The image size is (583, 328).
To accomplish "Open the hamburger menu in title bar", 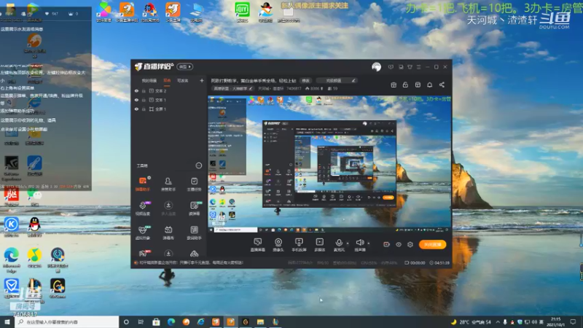I will pyautogui.click(x=418, y=67).
